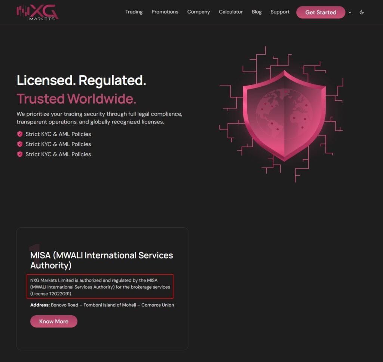The width and height of the screenshot is (383, 362).
Task: Click the first pink shield checkmark icon
Action: coord(20,134)
